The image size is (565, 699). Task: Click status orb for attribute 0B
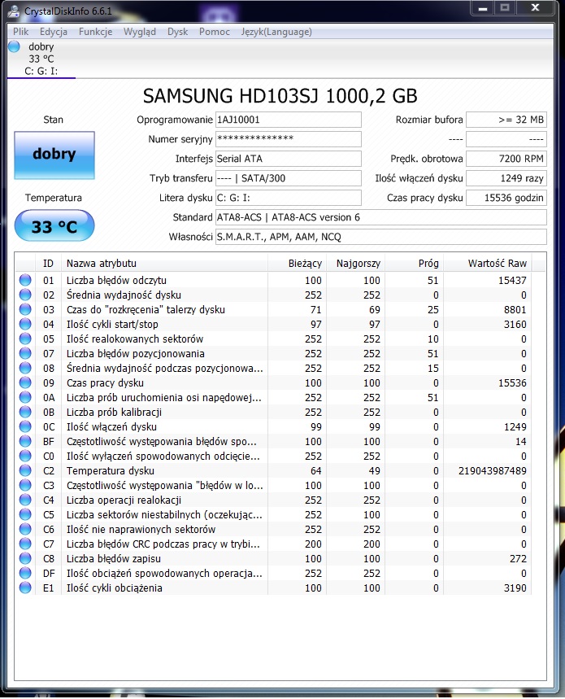click(25, 412)
